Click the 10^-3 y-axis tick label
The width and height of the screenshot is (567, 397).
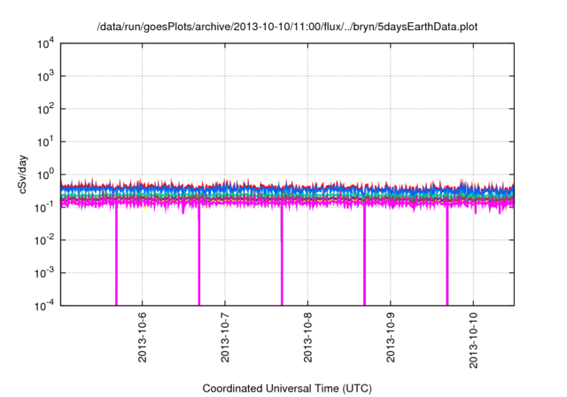point(44,273)
